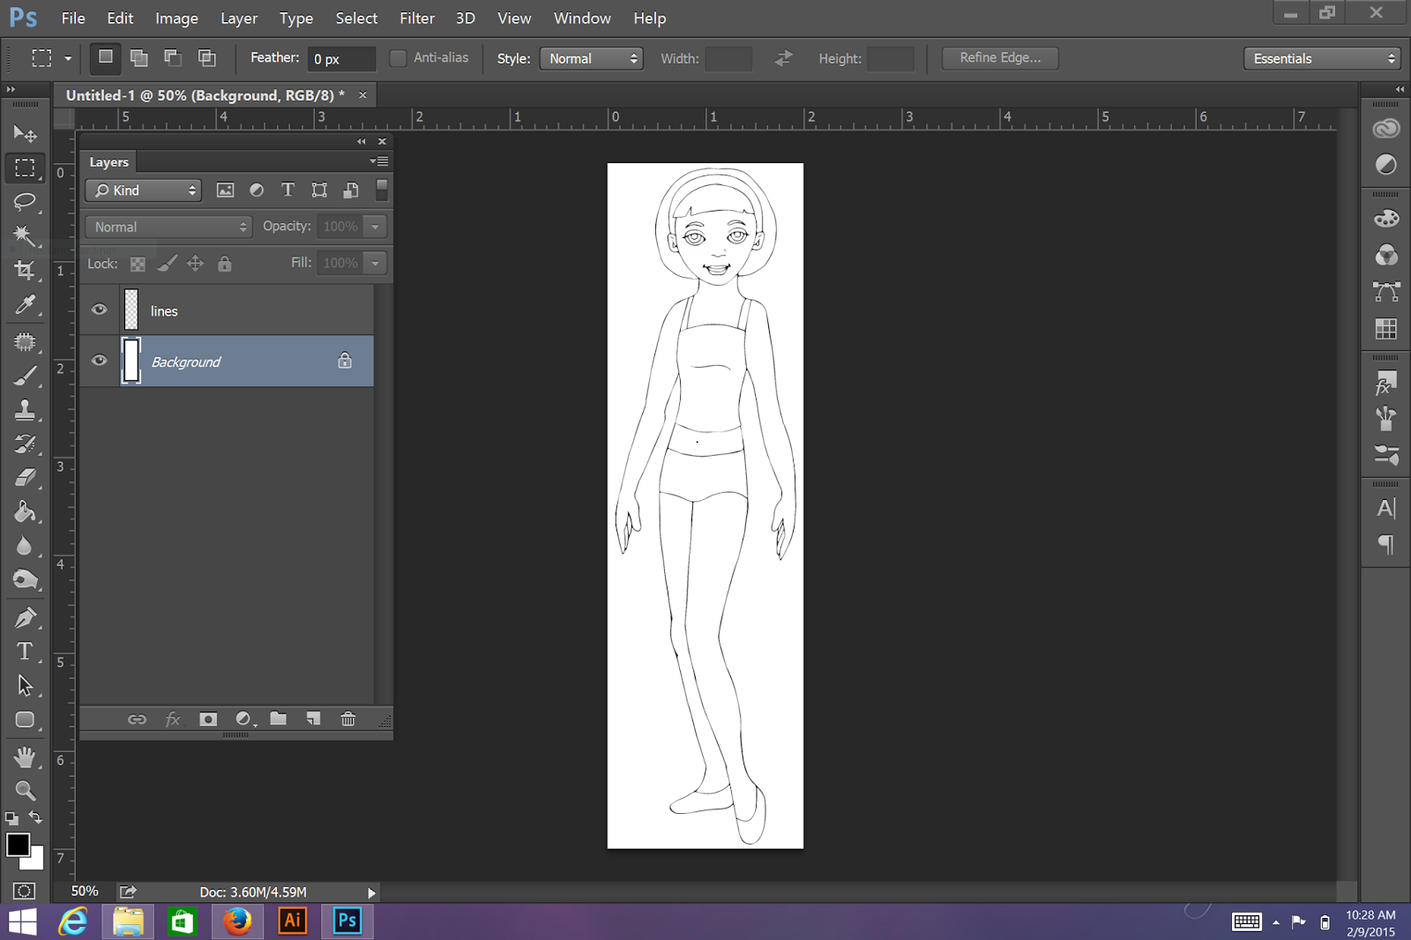The width and height of the screenshot is (1411, 940).
Task: Click the foreground color swatch
Action: coord(17,844)
